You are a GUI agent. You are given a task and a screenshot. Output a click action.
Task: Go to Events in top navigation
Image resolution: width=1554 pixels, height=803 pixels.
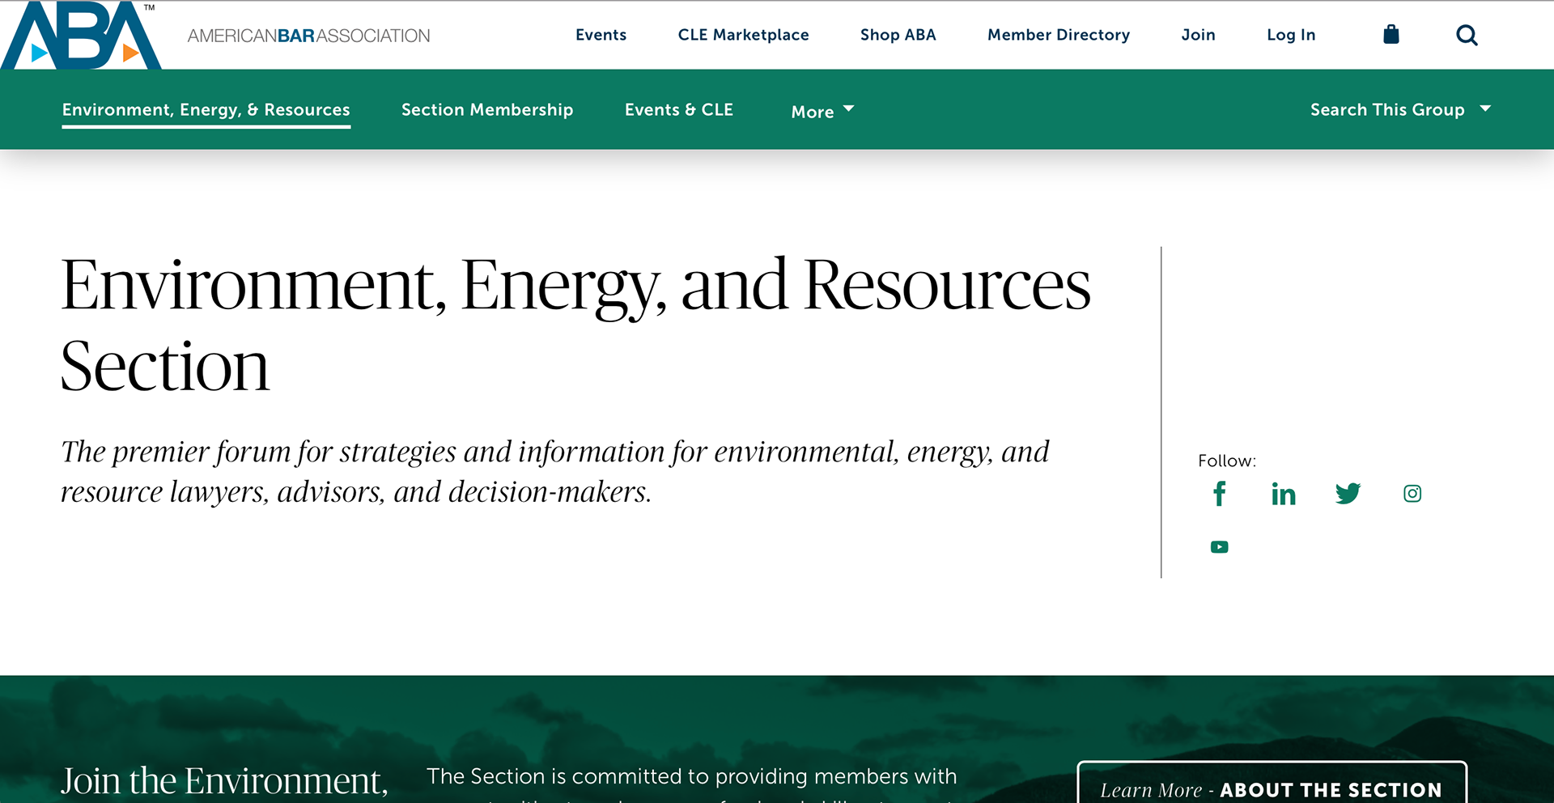(x=601, y=35)
